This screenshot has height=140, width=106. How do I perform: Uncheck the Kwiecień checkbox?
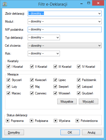tap(32, 80)
